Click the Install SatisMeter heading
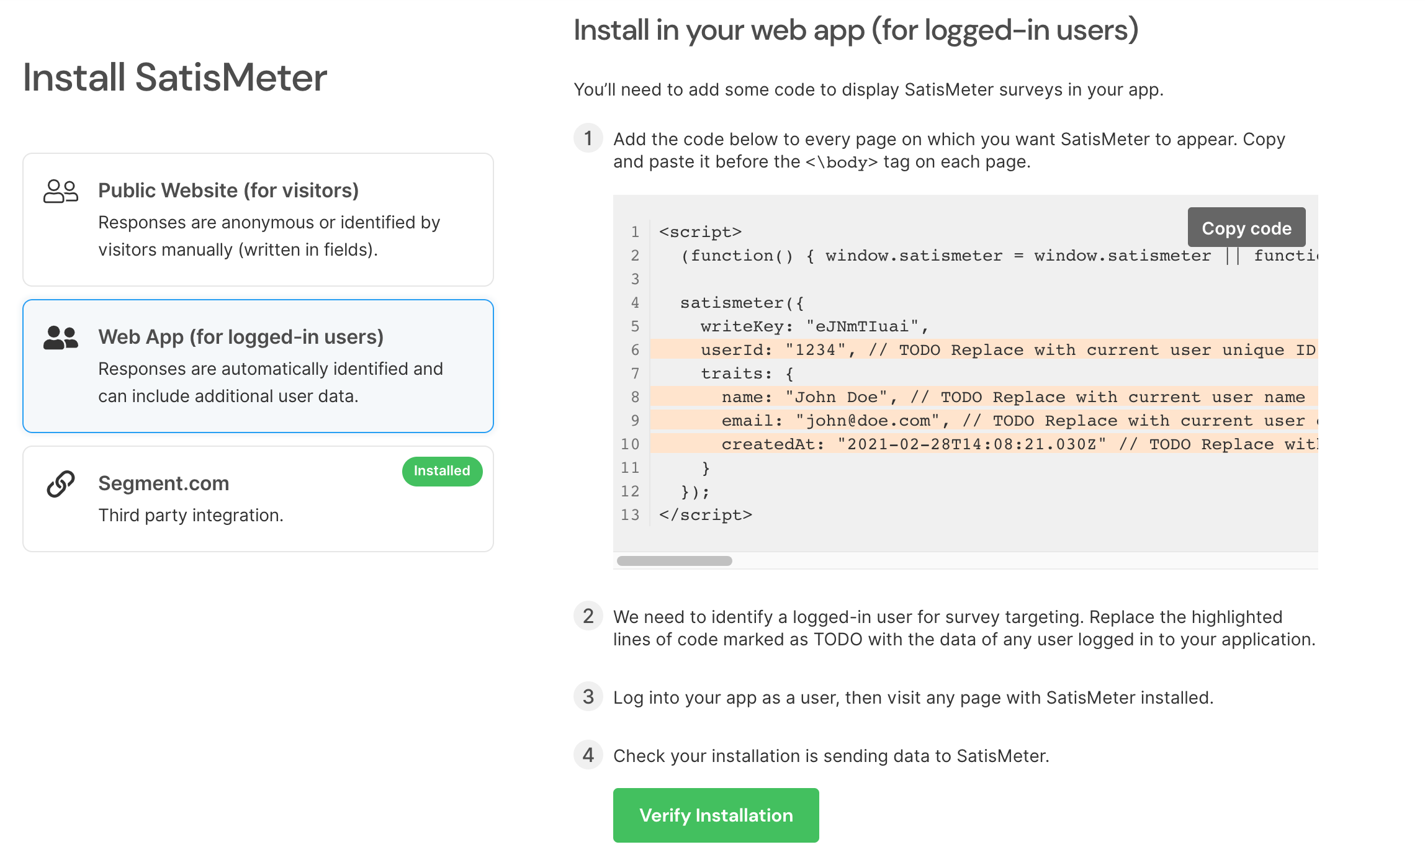1425x865 pixels. click(x=175, y=78)
